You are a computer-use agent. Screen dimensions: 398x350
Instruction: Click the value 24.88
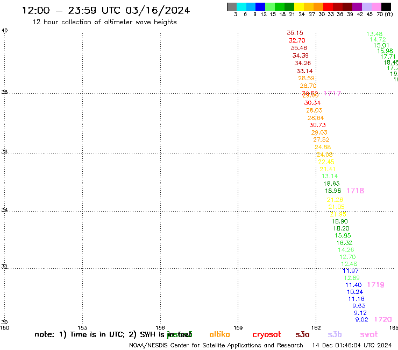[x=323, y=147]
